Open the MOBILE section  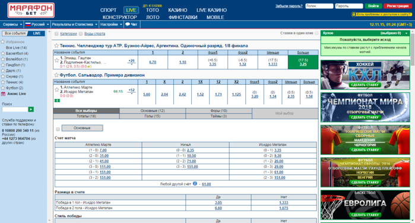pyautogui.click(x=215, y=17)
